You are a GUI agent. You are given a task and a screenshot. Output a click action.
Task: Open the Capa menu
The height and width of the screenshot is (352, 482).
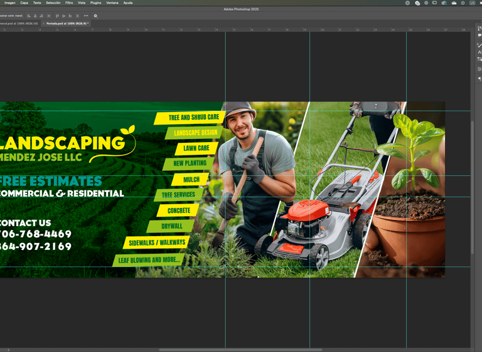24,3
